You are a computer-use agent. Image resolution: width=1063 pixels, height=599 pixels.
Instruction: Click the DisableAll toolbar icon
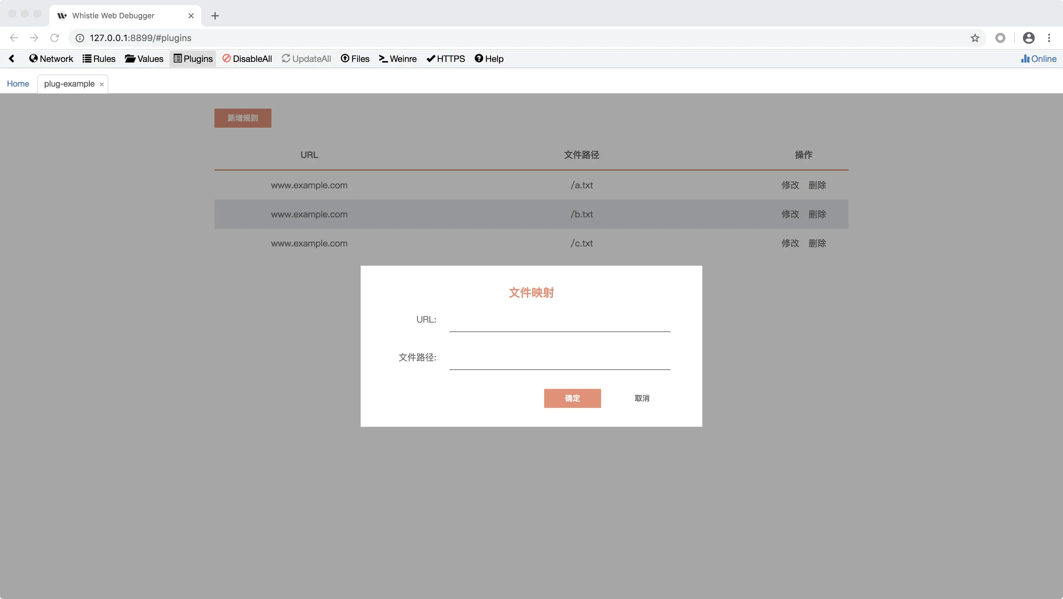[247, 59]
